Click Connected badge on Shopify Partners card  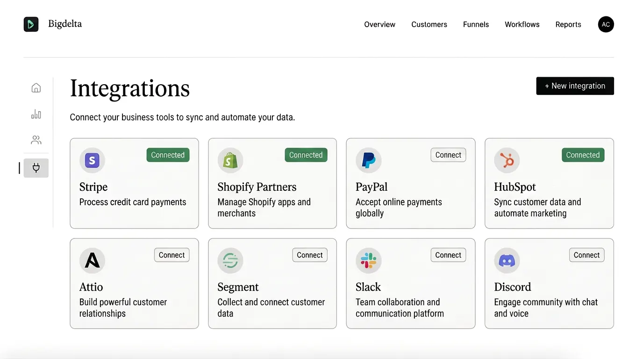306,155
